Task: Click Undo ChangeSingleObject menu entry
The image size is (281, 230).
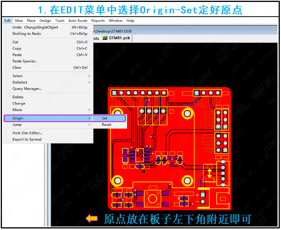Action: [35, 27]
